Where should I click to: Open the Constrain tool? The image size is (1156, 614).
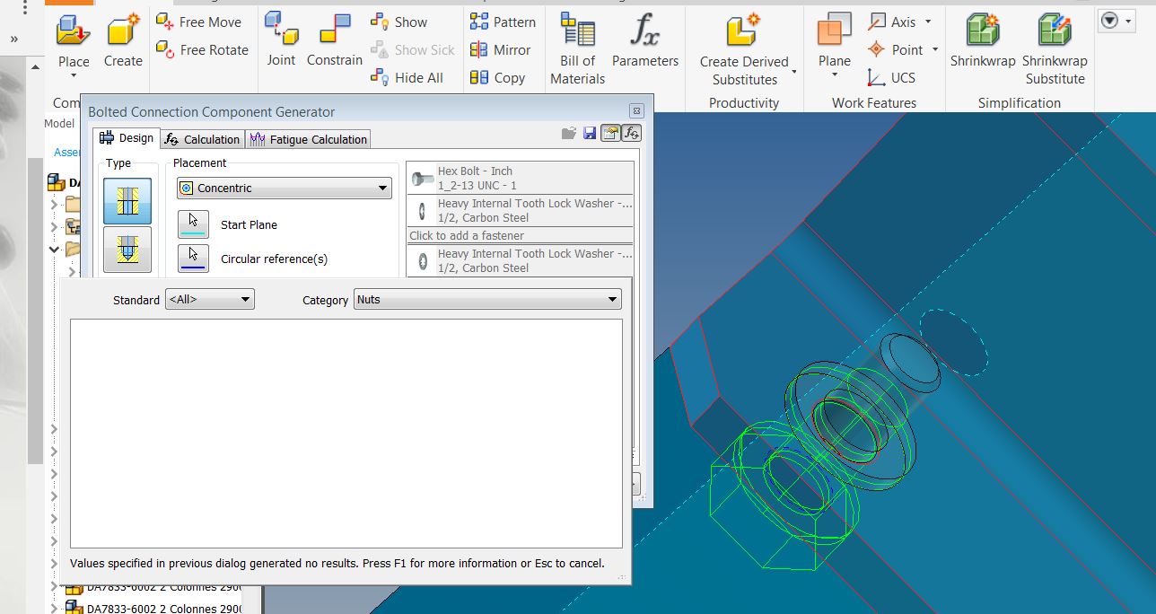coord(333,40)
